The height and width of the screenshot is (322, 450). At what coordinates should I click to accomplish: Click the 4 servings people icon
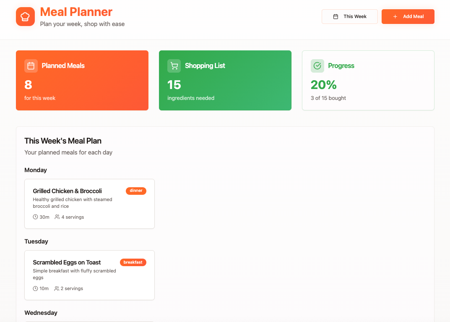pos(57,217)
